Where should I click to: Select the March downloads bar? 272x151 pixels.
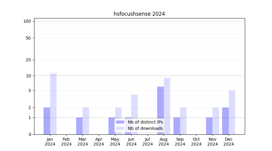(x=86, y=121)
